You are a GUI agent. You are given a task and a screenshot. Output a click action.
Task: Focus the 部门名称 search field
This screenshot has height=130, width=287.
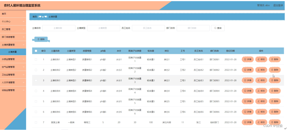tap(193, 28)
